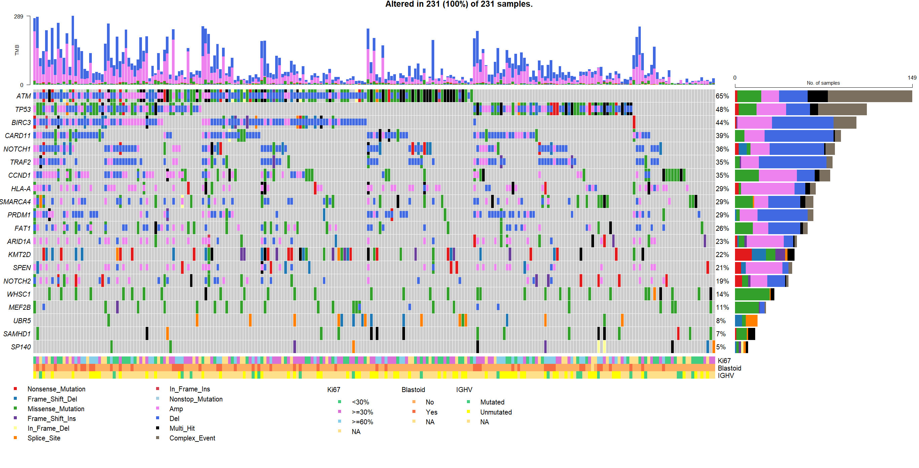The width and height of the screenshot is (919, 468).
Task: Click the KMT2D gene row label
Action: (x=20, y=255)
